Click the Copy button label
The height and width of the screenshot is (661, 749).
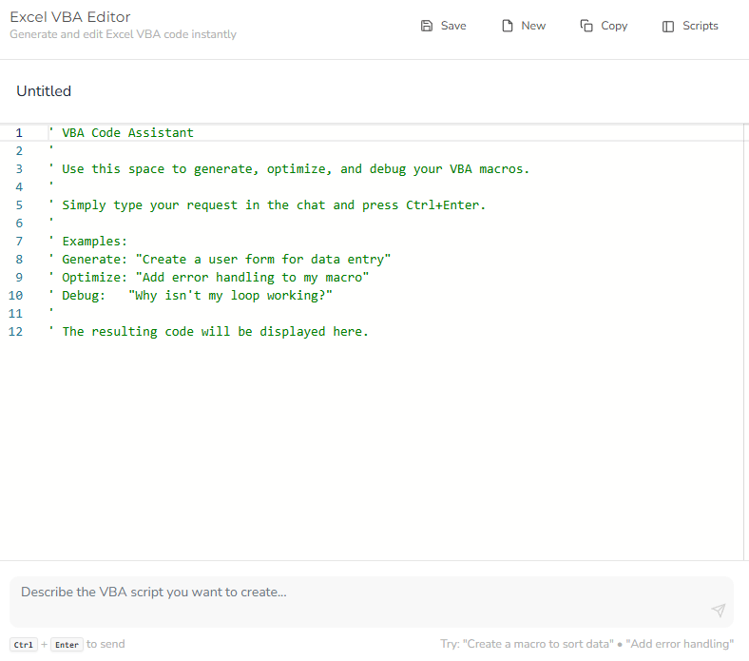(614, 26)
